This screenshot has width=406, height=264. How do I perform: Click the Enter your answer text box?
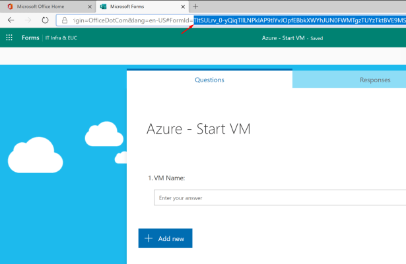coord(277,198)
